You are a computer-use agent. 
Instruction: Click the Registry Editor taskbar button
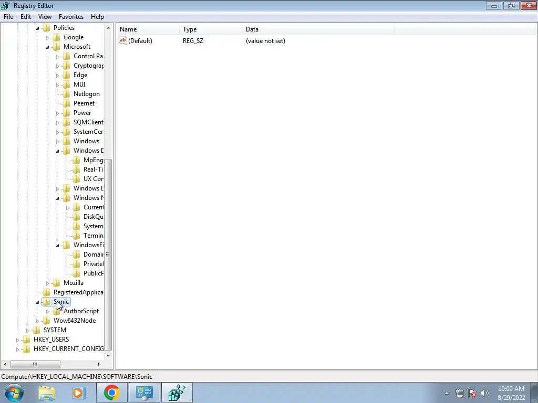(x=177, y=393)
